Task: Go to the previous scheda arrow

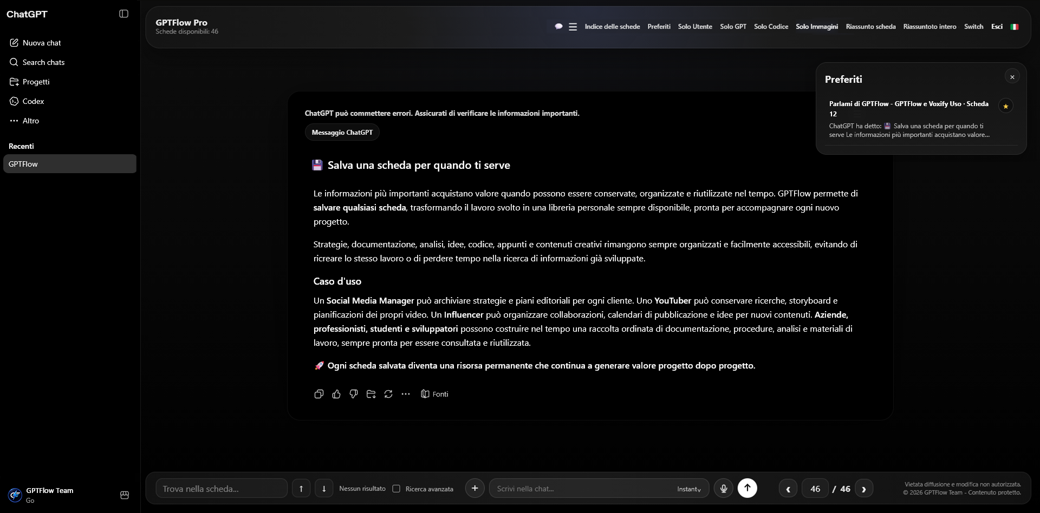Action: (788, 489)
